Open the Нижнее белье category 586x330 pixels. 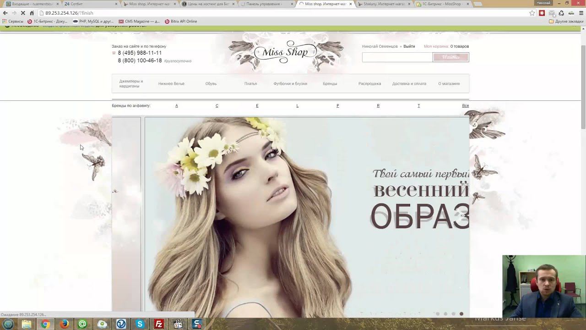click(171, 84)
